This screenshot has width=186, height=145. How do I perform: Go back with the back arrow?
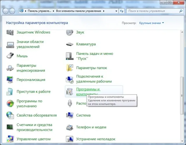click(6, 11)
